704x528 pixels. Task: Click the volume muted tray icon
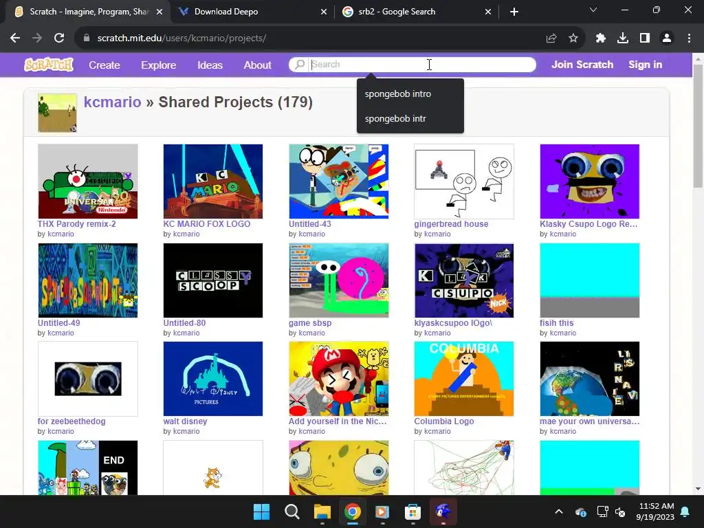[x=620, y=511]
